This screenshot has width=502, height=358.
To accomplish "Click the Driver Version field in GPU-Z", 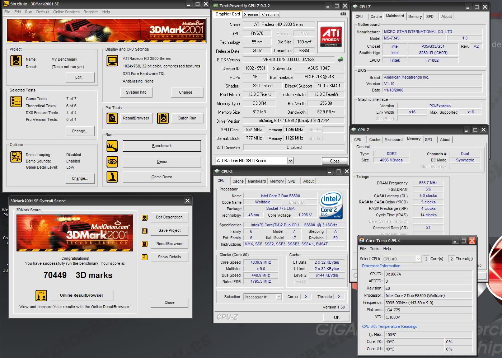I will point(294,121).
